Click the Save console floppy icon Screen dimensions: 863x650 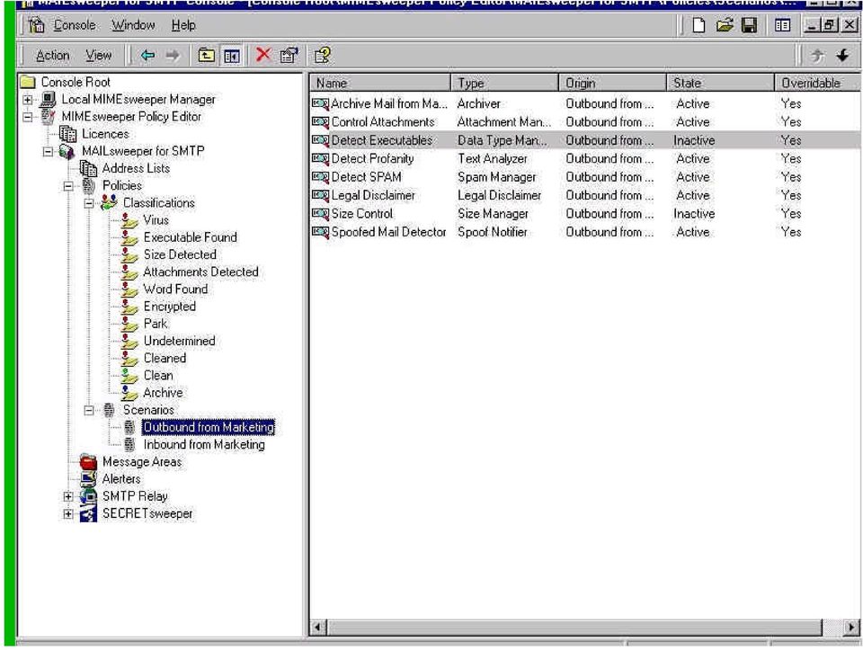click(749, 25)
